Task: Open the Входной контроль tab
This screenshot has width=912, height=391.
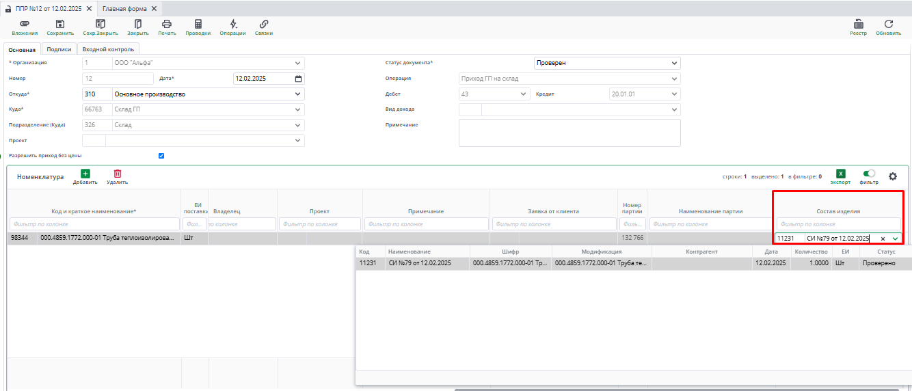Action: pos(108,49)
